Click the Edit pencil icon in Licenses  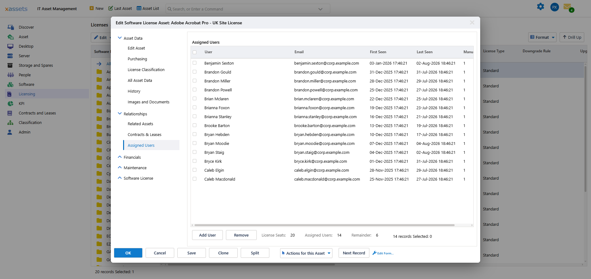pos(96,38)
